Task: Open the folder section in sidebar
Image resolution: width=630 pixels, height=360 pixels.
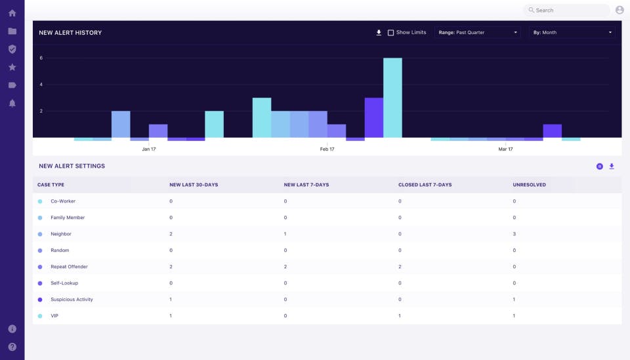Action: 12,31
